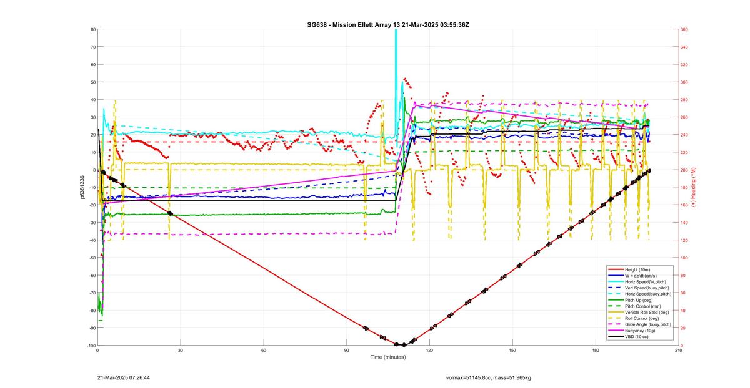
Task: Click the timestamp '21-Mar-2025 07:26:44' in footer
Action: tap(124, 377)
